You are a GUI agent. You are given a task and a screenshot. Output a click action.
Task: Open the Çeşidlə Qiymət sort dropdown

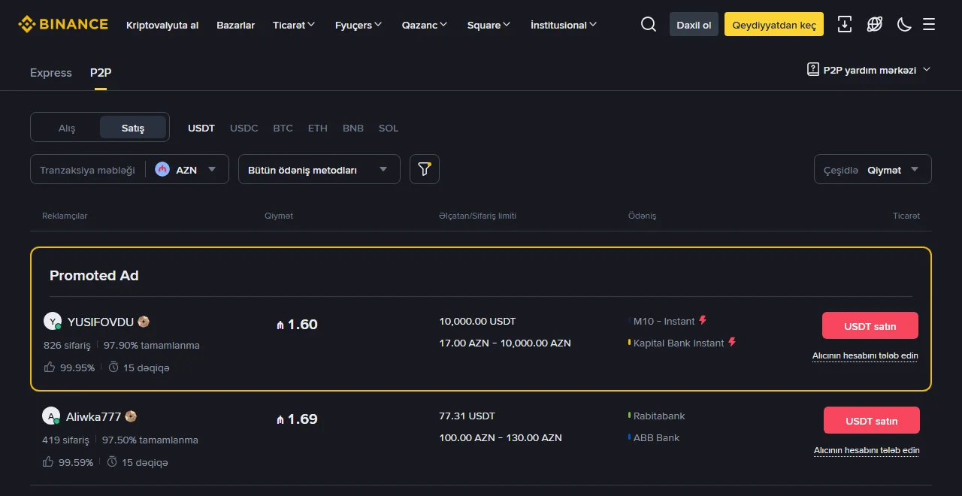point(873,169)
